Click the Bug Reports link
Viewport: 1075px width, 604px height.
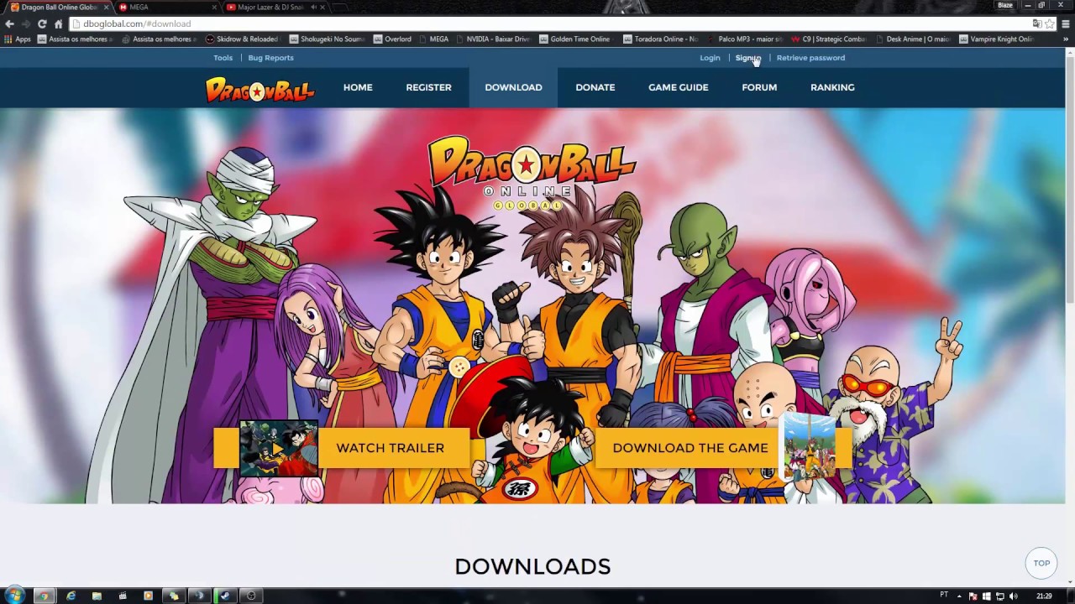tap(270, 58)
